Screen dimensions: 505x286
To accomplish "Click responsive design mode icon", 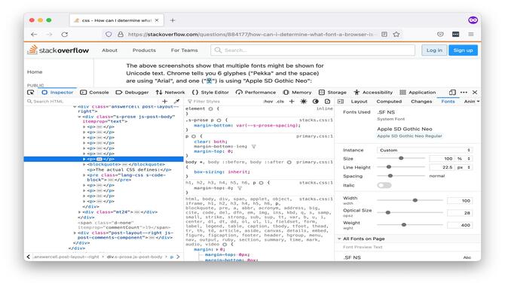I will click(452, 93).
